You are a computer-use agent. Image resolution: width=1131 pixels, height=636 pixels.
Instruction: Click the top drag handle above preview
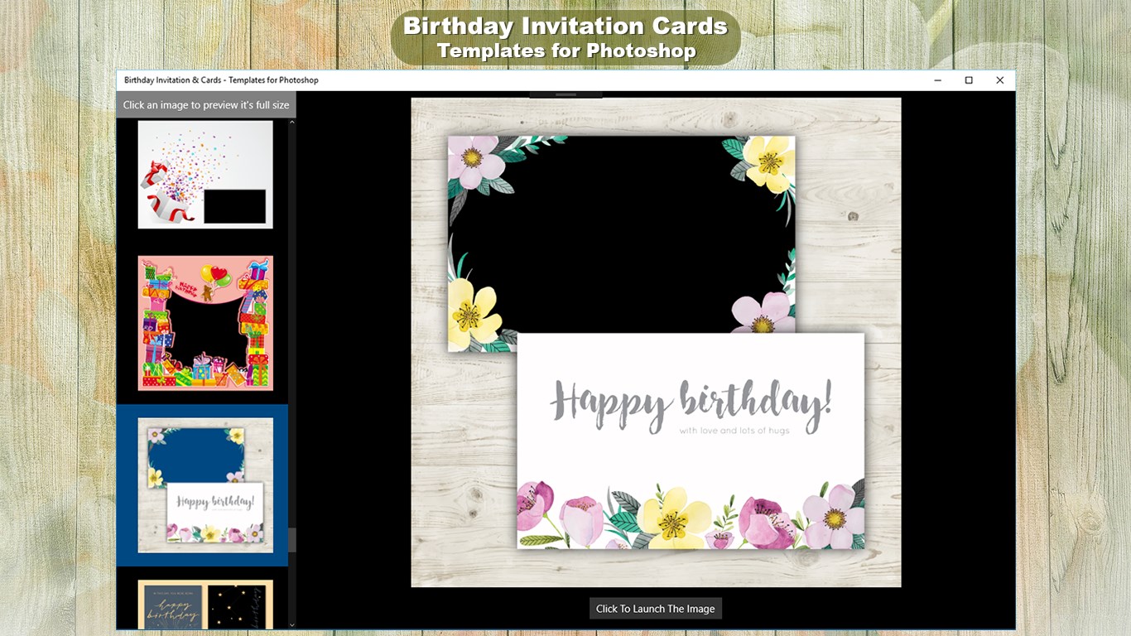pos(565,94)
